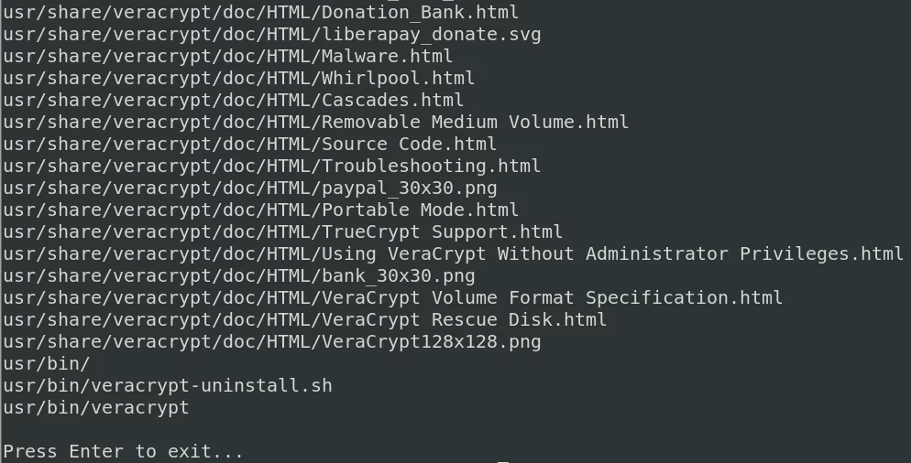Select the VeraCrypt Rescue Disk.html line
This screenshot has height=463, width=911.
click(305, 320)
